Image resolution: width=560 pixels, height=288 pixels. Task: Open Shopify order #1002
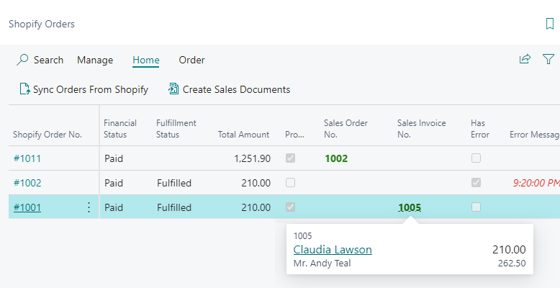coord(27,183)
